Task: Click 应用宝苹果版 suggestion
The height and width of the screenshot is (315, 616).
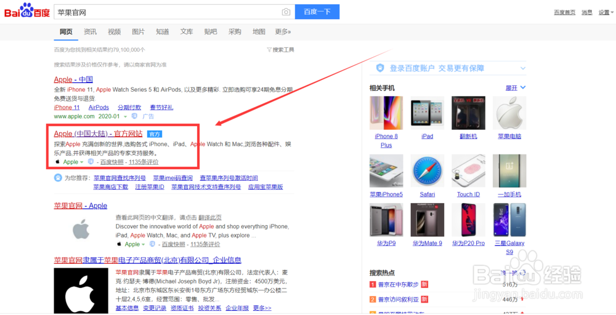Action: tap(265, 187)
